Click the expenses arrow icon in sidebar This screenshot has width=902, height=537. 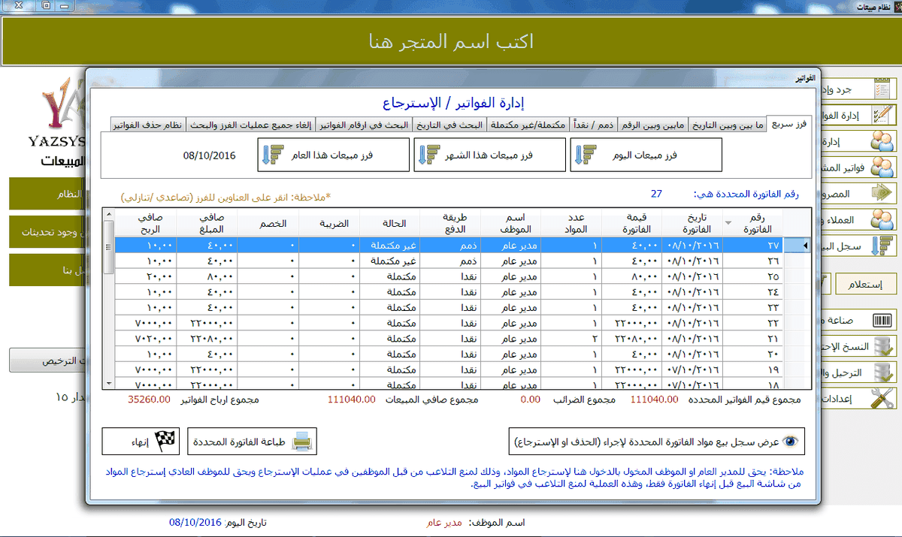point(882,193)
